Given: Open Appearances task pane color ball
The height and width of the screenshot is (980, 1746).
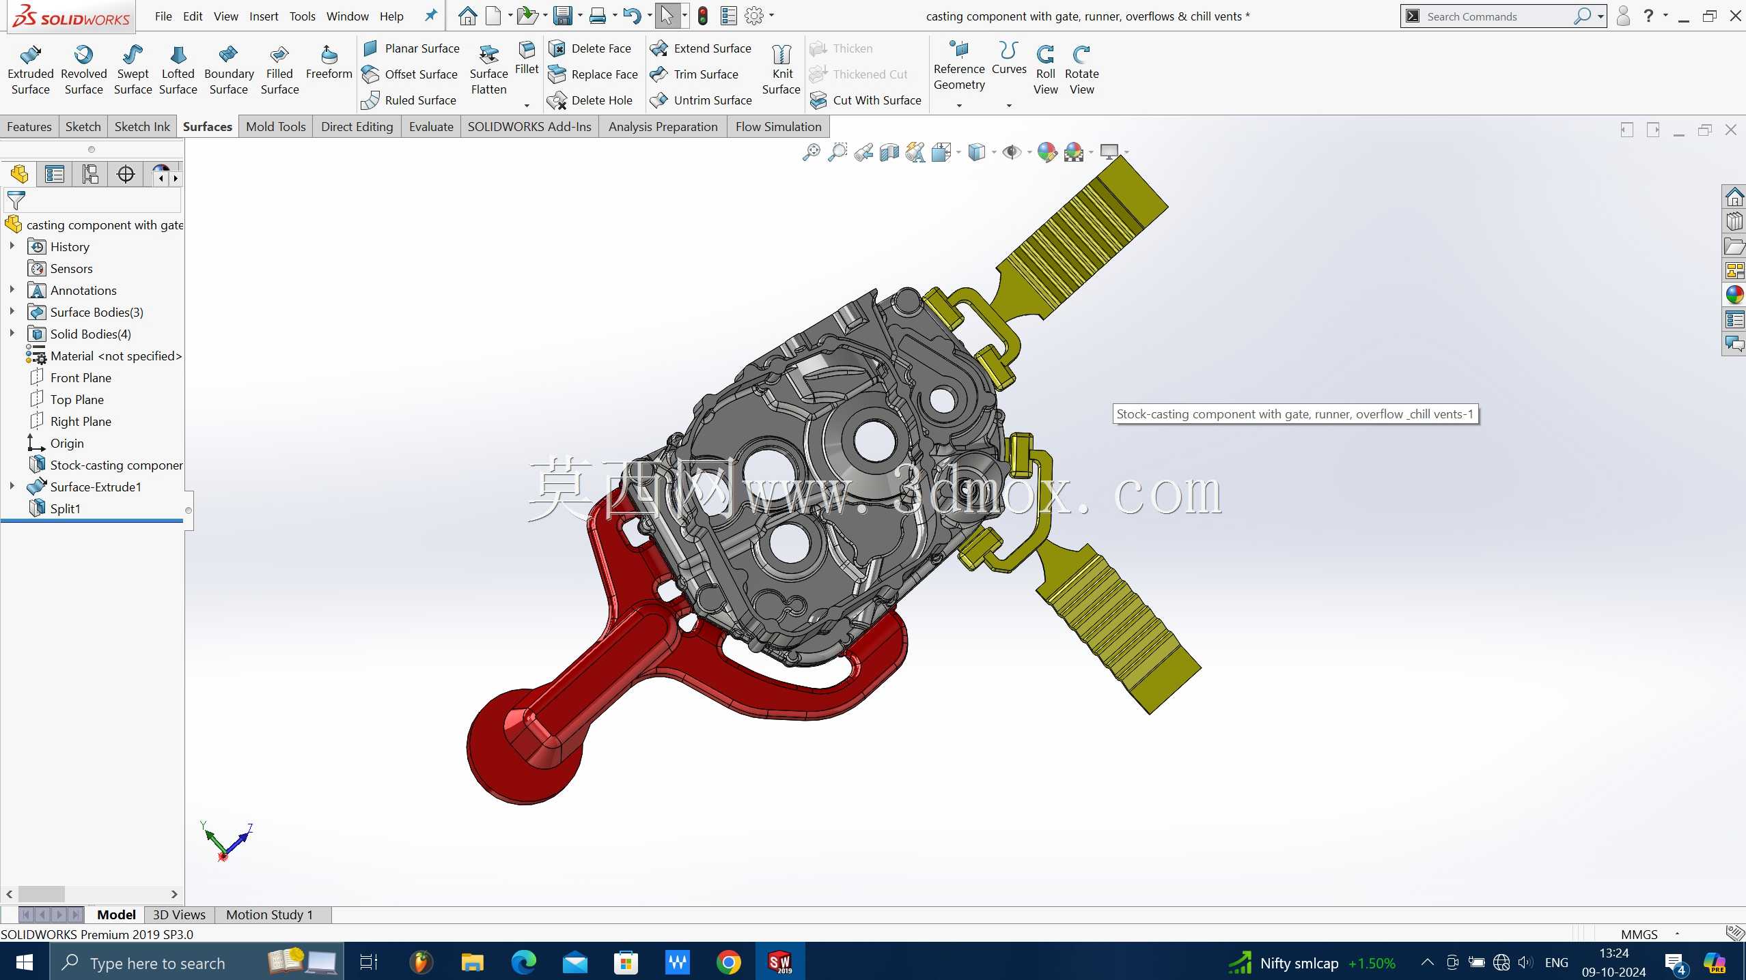Looking at the screenshot, I should click(1734, 295).
